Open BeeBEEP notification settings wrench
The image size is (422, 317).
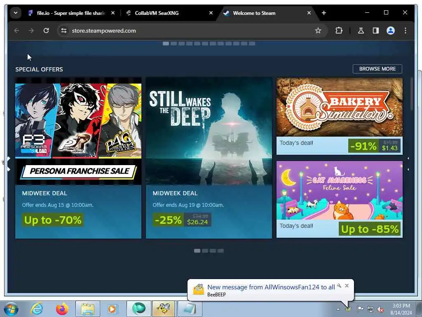(x=339, y=286)
